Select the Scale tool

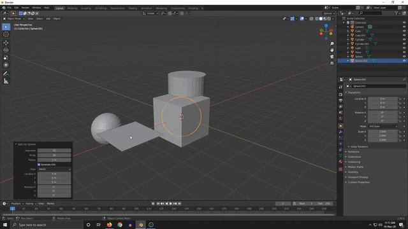pos(6,58)
